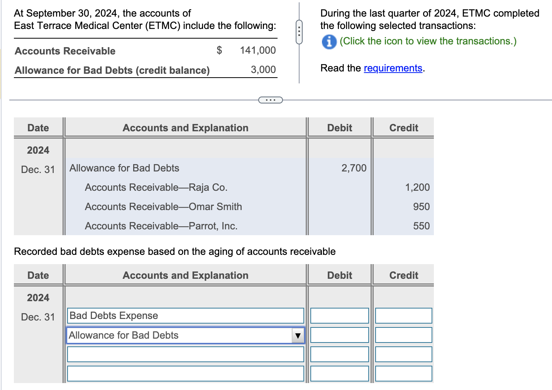Click 'Accounts Receivable—Omar Smith' entry
This screenshot has height=390, width=552.
(x=163, y=207)
